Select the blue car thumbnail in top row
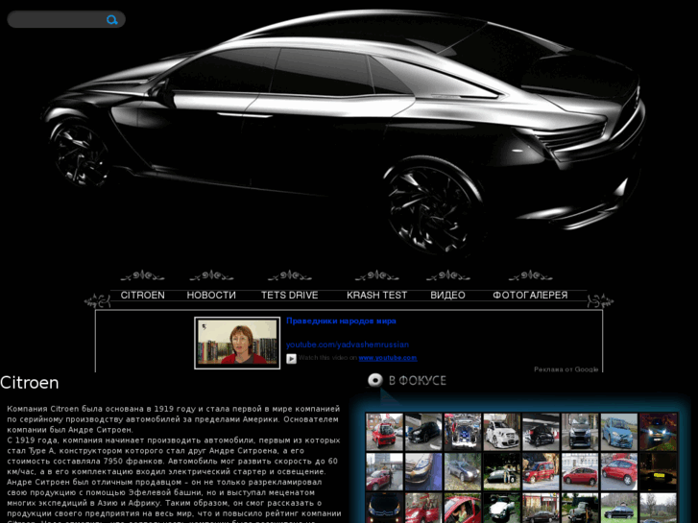 click(618, 432)
